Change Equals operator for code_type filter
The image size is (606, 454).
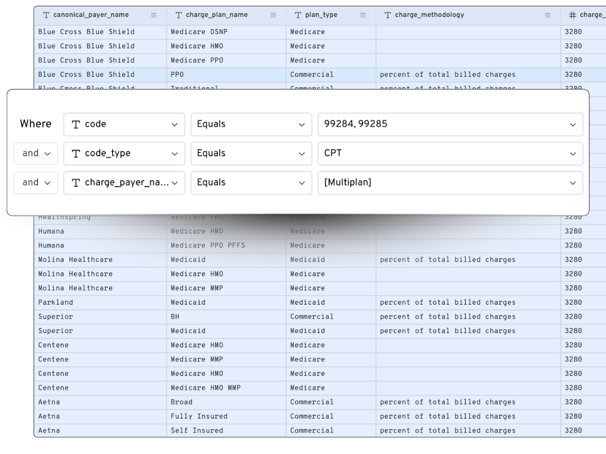[251, 153]
